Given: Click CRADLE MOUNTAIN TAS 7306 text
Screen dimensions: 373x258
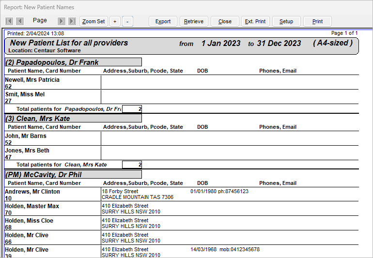Looking at the screenshot, I should click(138, 197).
